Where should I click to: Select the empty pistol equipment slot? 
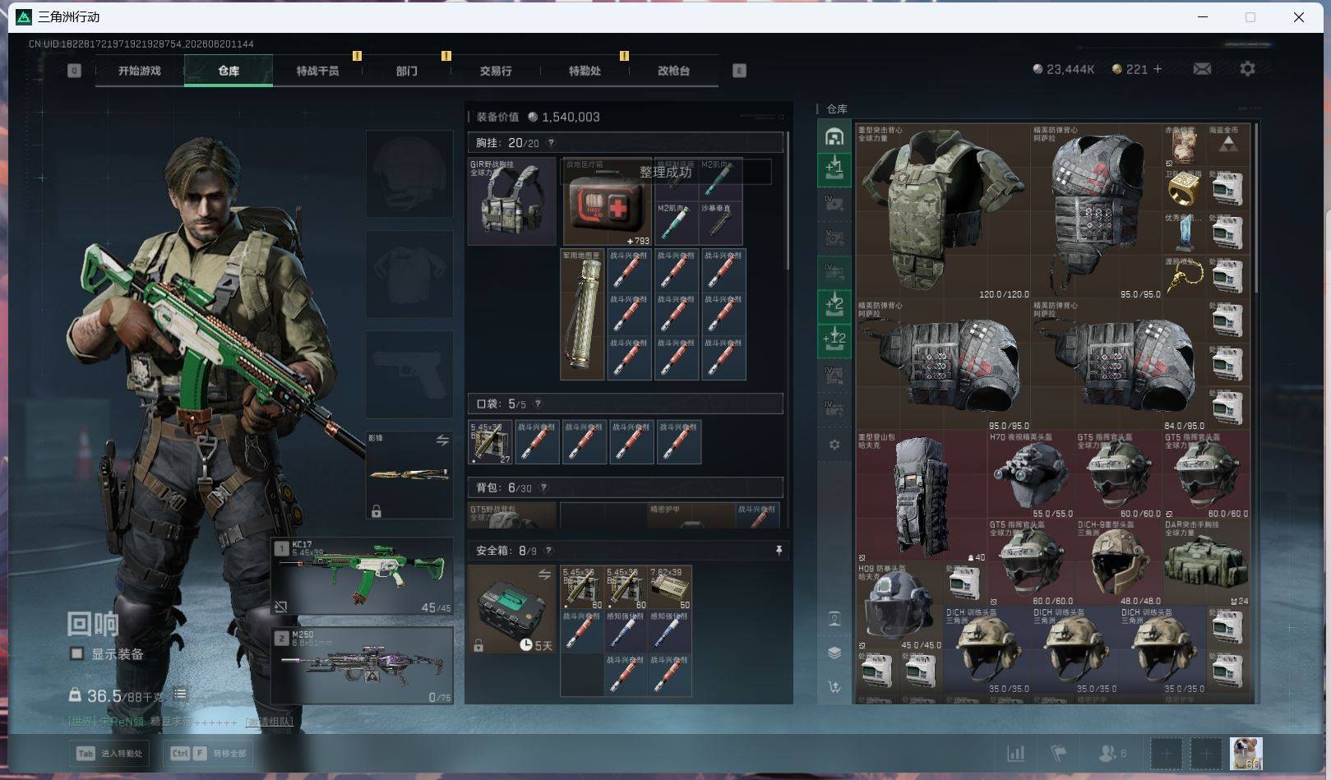pyautogui.click(x=409, y=375)
